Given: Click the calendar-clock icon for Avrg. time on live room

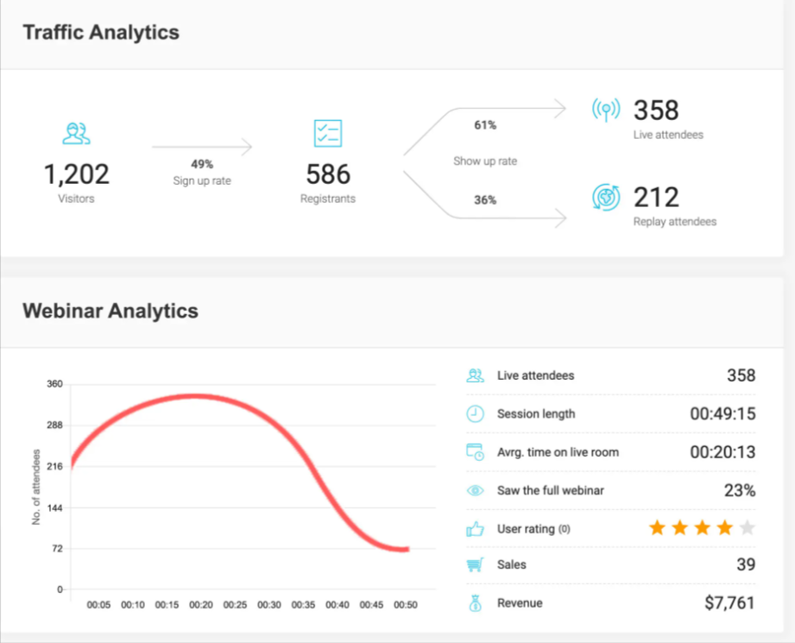Looking at the screenshot, I should click(475, 451).
